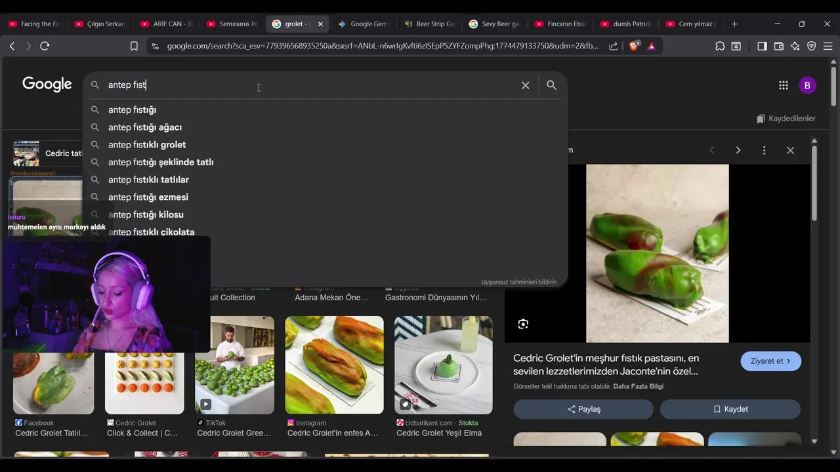Screen dimensions: 840x472
Task: Select suggestion antep fıstığı ağacı
Action: tap(325, 127)
